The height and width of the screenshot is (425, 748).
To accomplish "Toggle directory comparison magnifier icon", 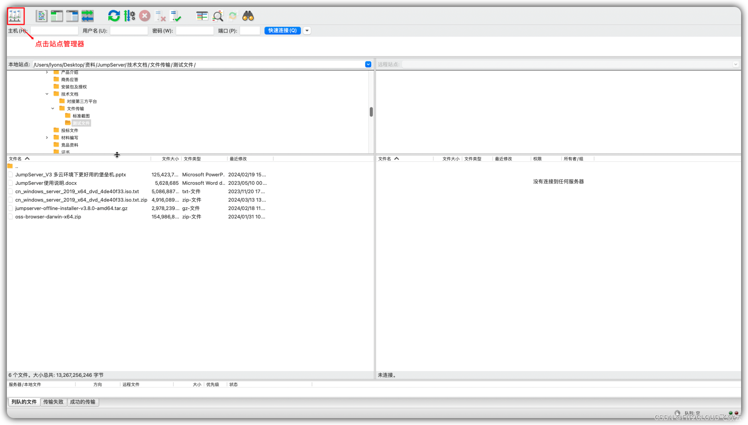I will coord(218,16).
